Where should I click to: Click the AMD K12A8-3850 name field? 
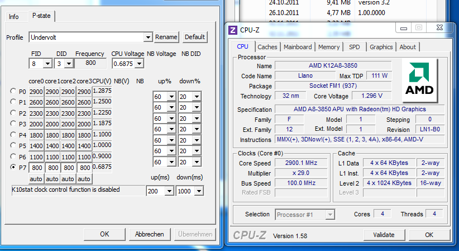[x=333, y=65]
